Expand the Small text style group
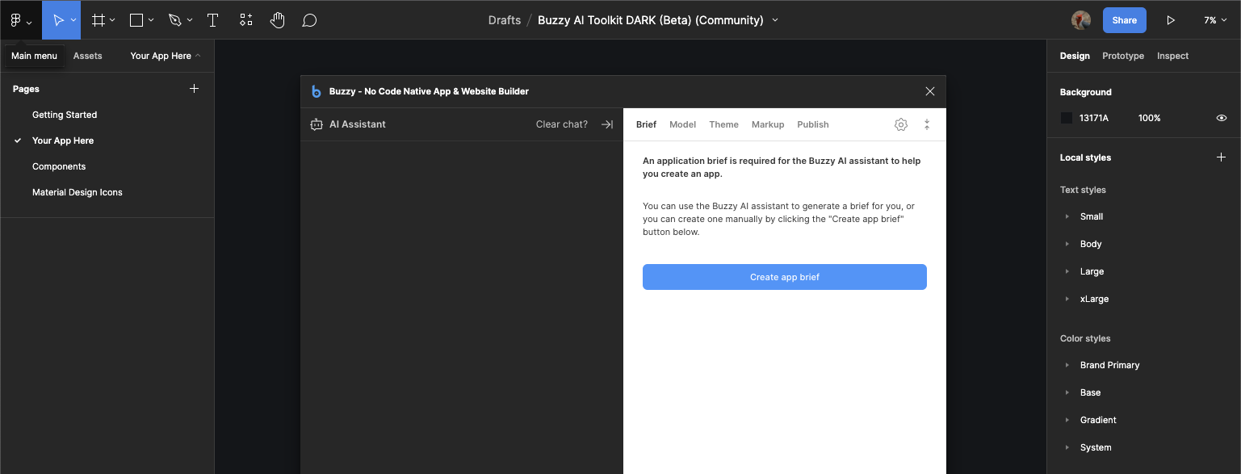The height and width of the screenshot is (474, 1241). (x=1067, y=216)
